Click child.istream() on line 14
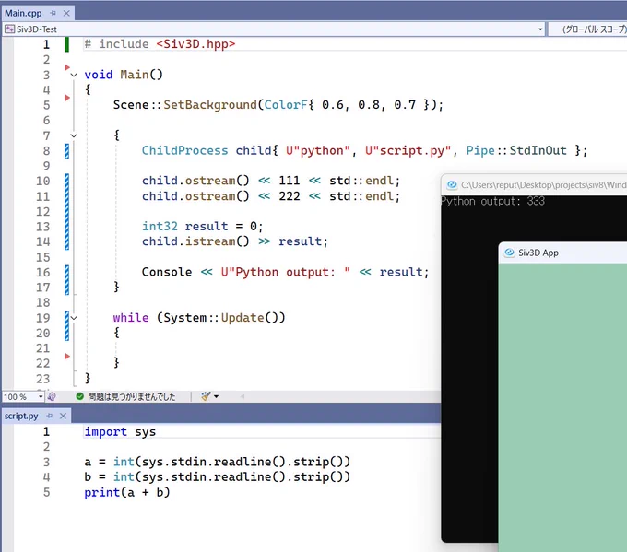This screenshot has height=552, width=627. point(195,241)
